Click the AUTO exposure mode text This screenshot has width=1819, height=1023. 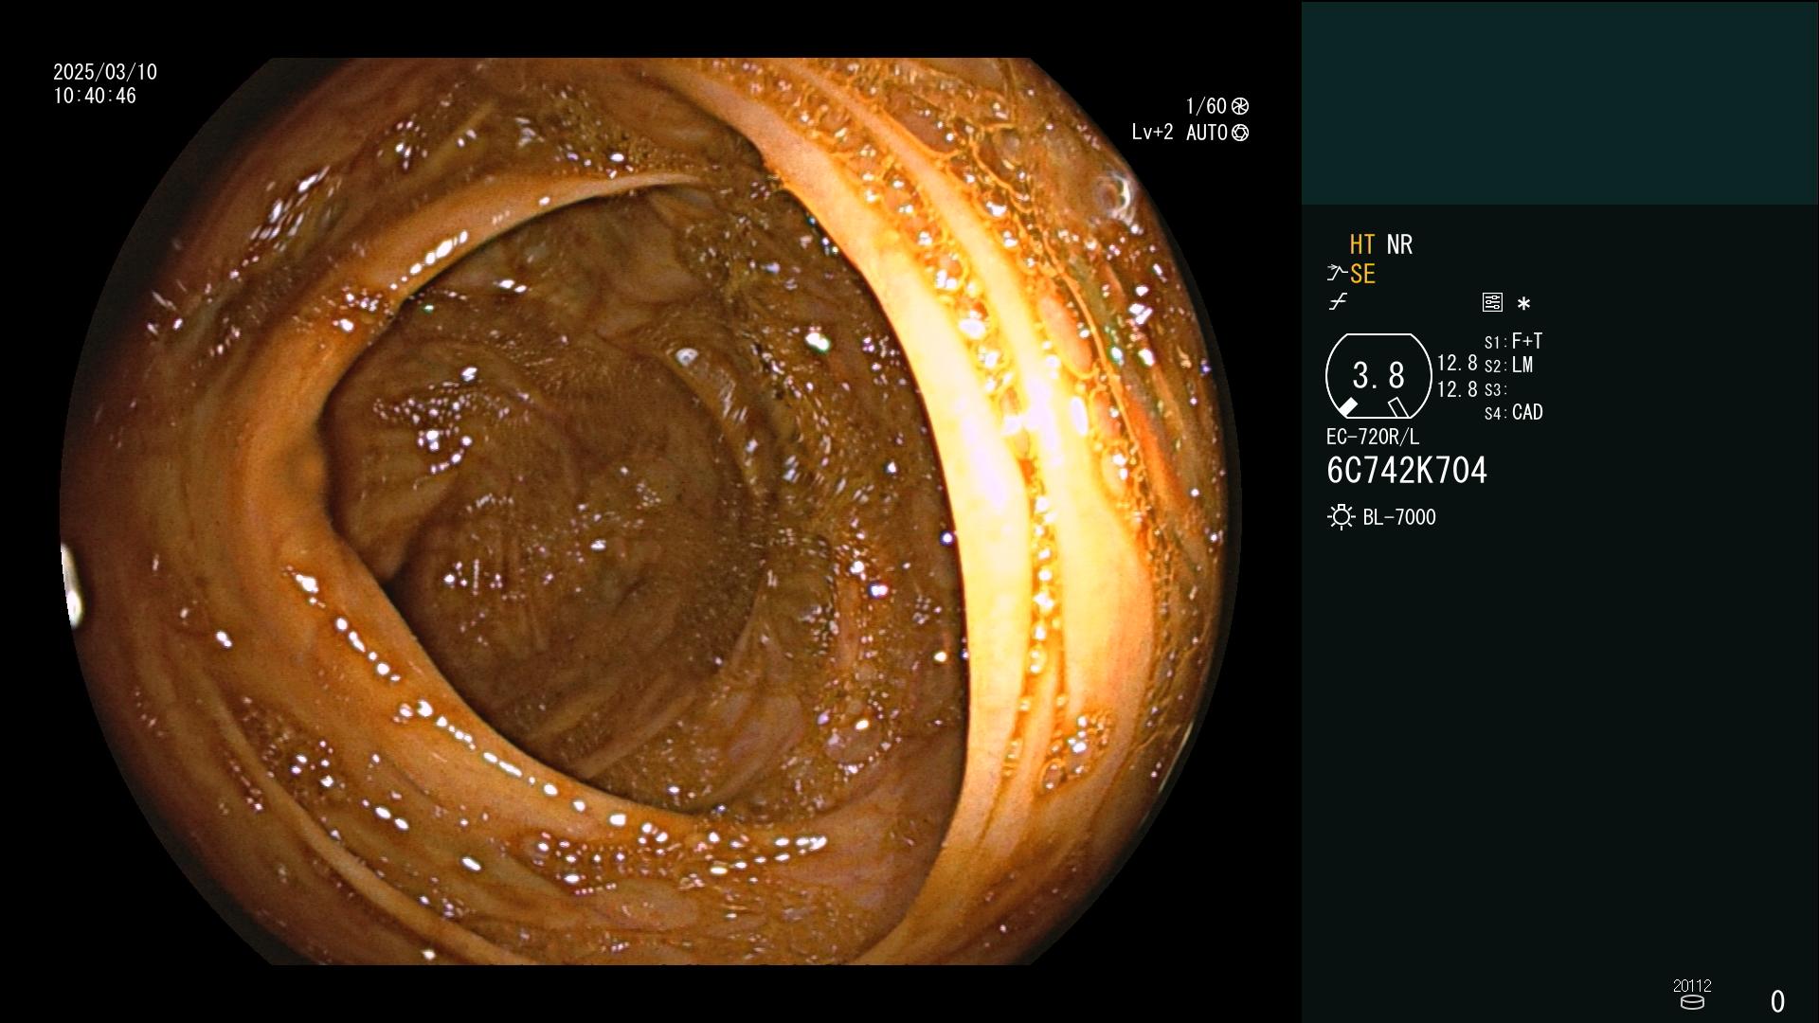(x=1207, y=133)
